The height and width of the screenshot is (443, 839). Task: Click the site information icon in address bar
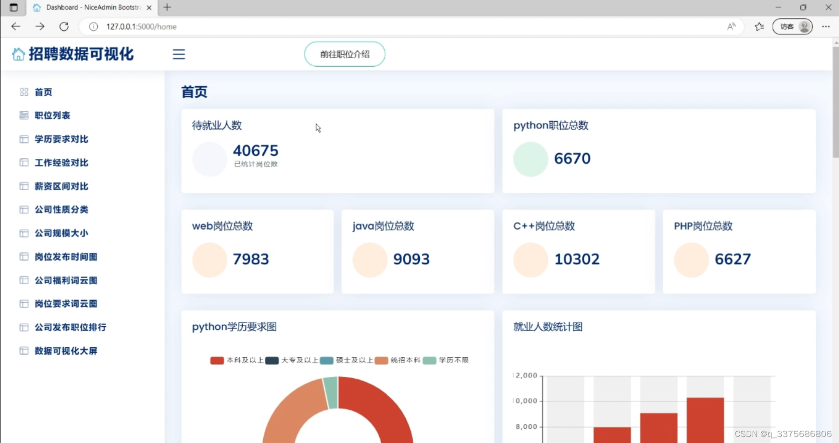(93, 27)
